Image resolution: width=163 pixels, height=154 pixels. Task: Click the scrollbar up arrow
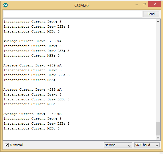158,21
